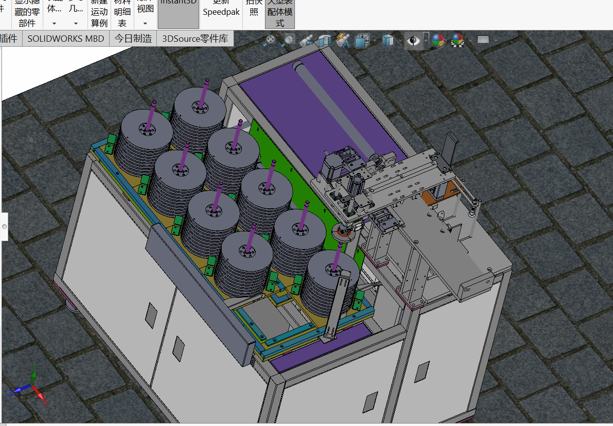
Task: Open 材料明细表 command
Action: click(122, 14)
